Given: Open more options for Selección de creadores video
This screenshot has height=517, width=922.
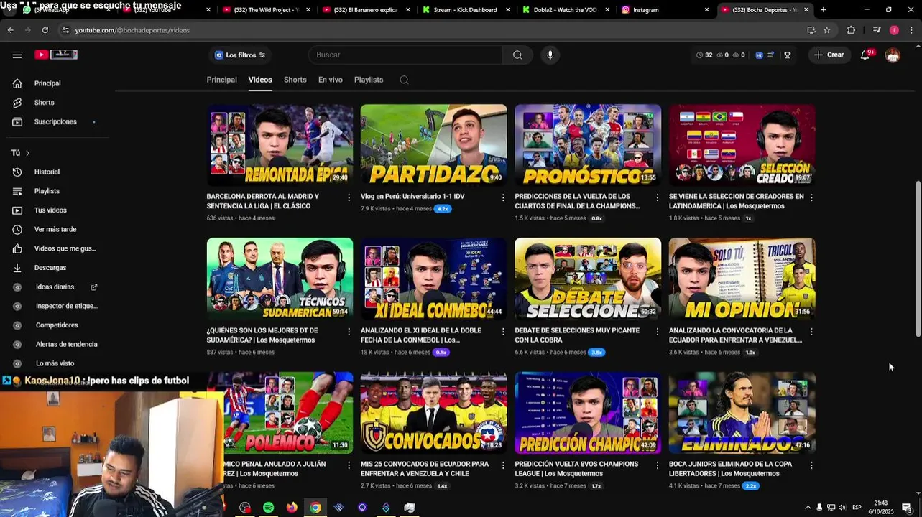Looking at the screenshot, I should coord(811,197).
